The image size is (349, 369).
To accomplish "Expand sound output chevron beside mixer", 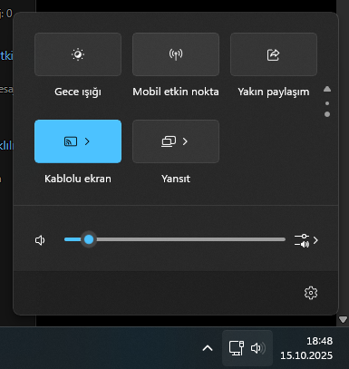I will (315, 240).
